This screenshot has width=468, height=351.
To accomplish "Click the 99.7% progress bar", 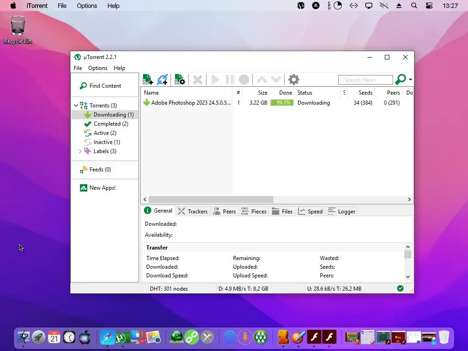I will tap(282, 103).
